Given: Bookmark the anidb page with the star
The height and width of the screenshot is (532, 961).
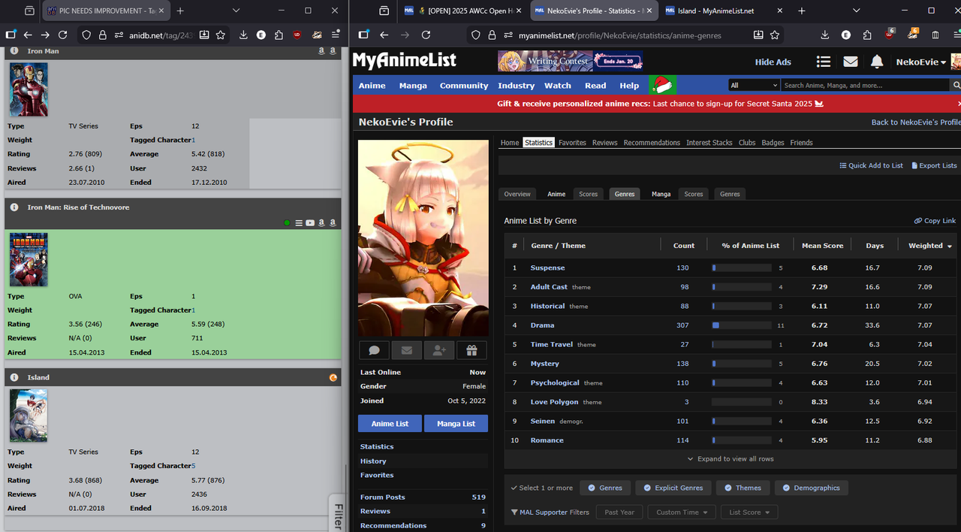Looking at the screenshot, I should pos(221,35).
